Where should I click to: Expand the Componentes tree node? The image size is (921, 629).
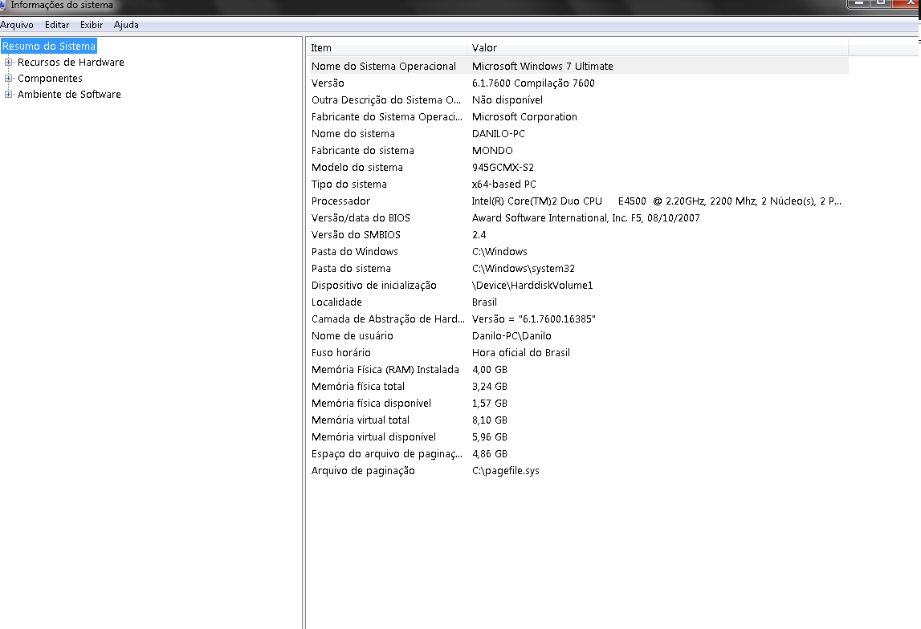pos(9,79)
